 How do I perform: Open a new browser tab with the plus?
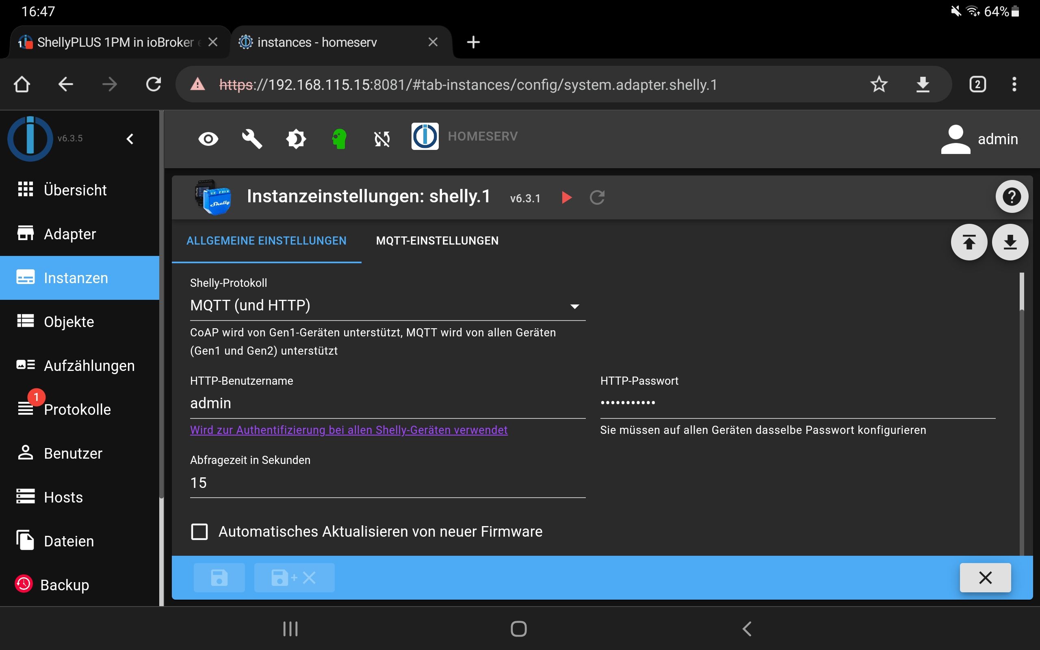pyautogui.click(x=473, y=42)
